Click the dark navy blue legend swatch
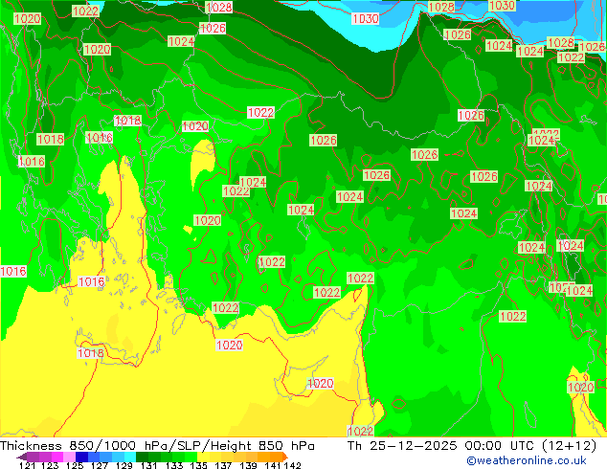 [x=81, y=457]
